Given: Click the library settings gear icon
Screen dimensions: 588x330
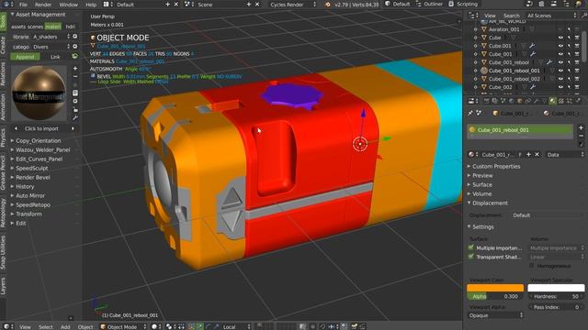Looking at the screenshot, I should coord(75,37).
